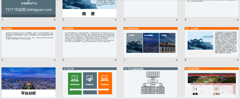Click the animation star icon under slide 5
Image resolution: width=240 pixels, height=99 pixels.
55,60
